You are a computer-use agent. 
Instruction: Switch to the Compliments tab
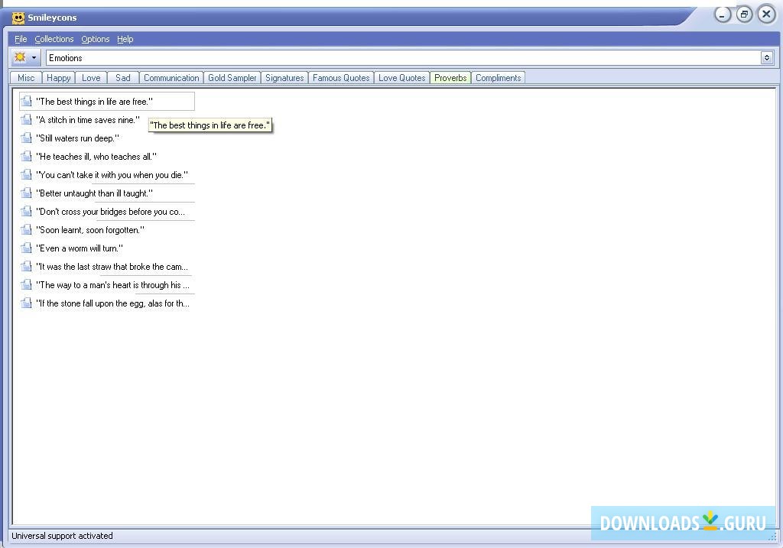499,78
